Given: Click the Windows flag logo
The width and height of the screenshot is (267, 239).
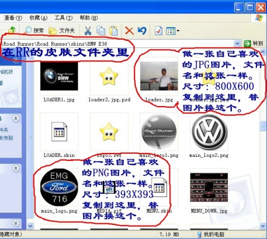Looking at the screenshot, I should (259, 18).
